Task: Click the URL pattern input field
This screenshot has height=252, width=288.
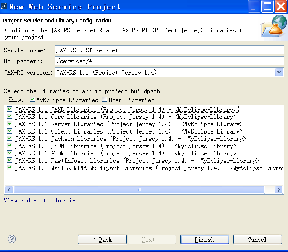Action: pyautogui.click(x=169, y=61)
